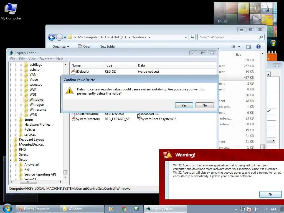Click the tree pane horizontal scrollbar thumb
Screen dimensions: 284x213
point(28,182)
